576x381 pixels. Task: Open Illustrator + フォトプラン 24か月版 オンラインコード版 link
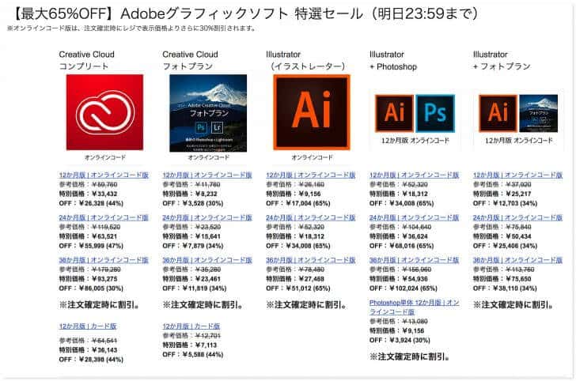(x=518, y=217)
